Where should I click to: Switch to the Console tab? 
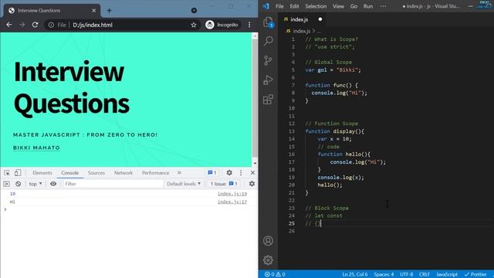pyautogui.click(x=70, y=173)
